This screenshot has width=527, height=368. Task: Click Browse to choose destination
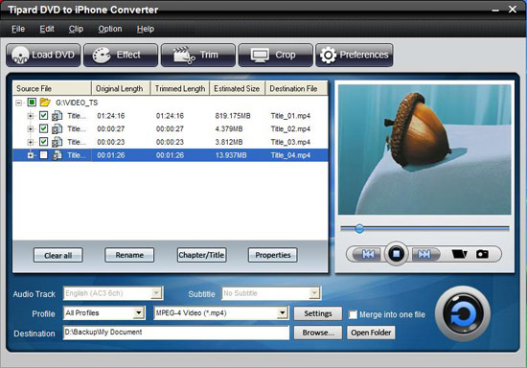click(x=318, y=333)
